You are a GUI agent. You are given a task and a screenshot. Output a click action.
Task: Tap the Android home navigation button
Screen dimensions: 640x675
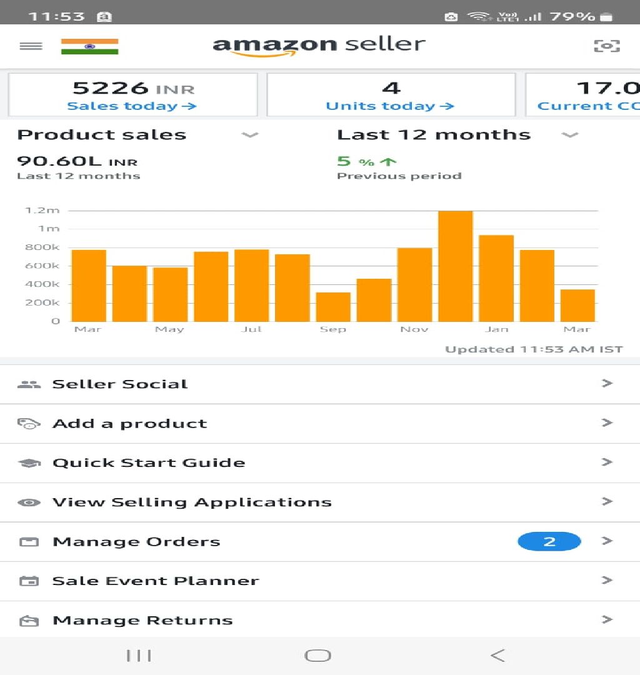[x=317, y=656]
